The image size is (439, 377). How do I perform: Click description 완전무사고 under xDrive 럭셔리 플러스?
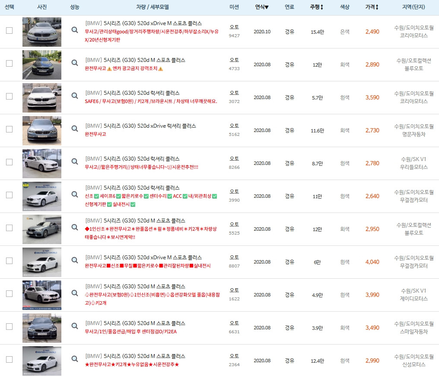pos(95,134)
